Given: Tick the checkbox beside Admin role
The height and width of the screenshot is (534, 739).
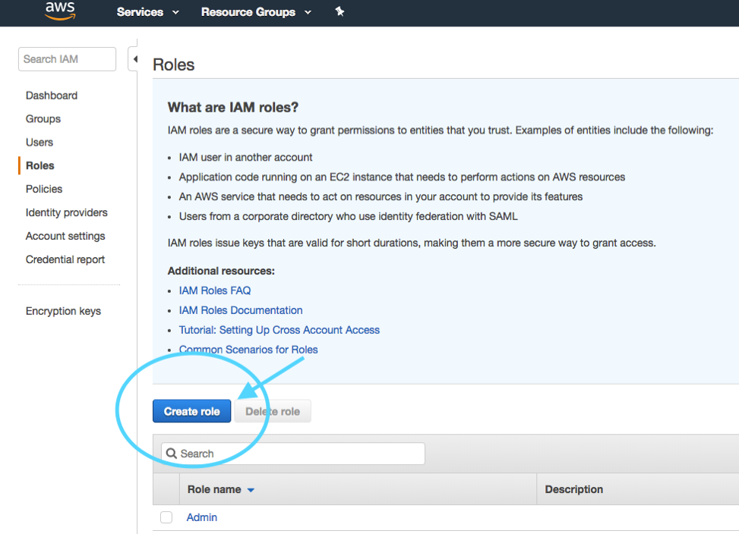Looking at the screenshot, I should coord(166,517).
